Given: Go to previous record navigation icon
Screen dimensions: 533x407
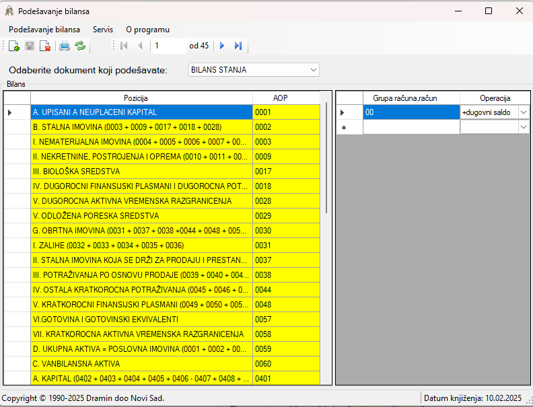Looking at the screenshot, I should (140, 46).
